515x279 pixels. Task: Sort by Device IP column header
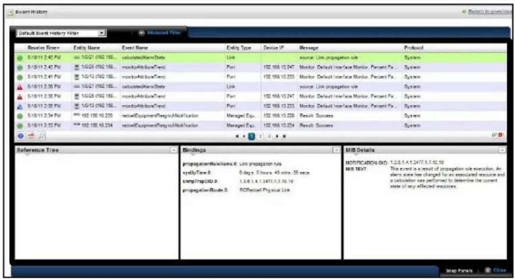pyautogui.click(x=273, y=48)
